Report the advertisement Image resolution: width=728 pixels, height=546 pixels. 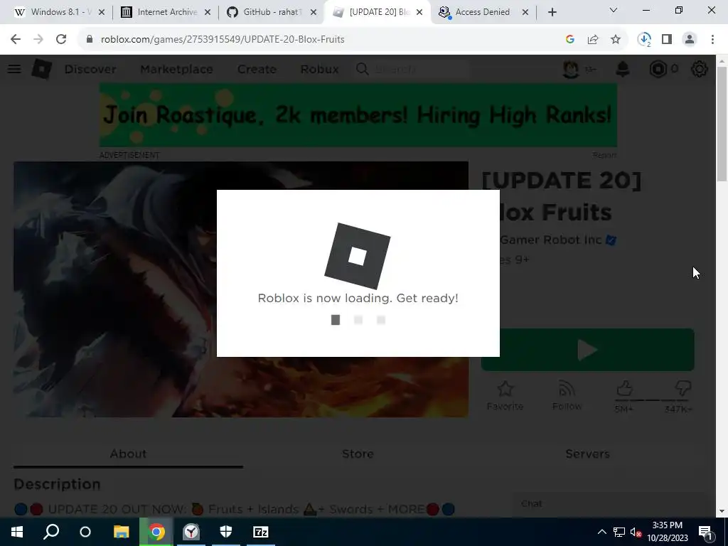(604, 155)
